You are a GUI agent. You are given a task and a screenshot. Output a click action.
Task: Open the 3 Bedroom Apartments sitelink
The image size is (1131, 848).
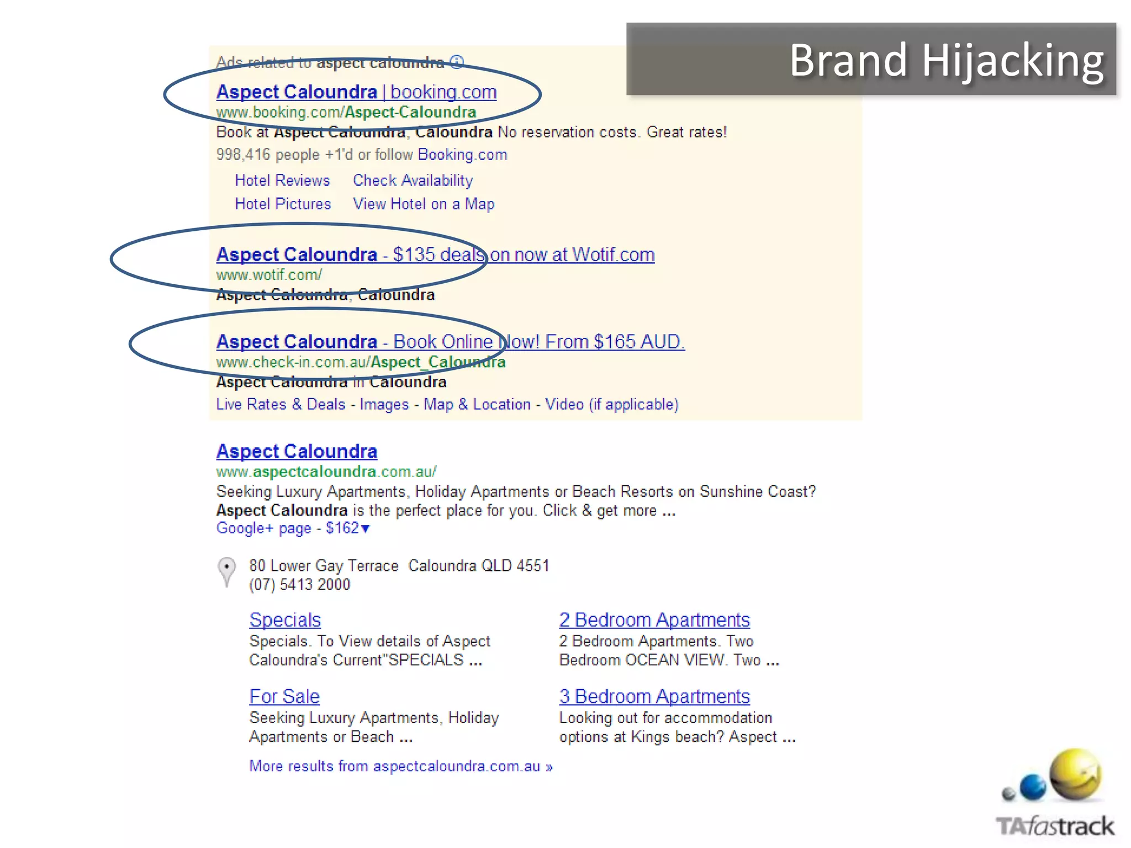tap(654, 697)
